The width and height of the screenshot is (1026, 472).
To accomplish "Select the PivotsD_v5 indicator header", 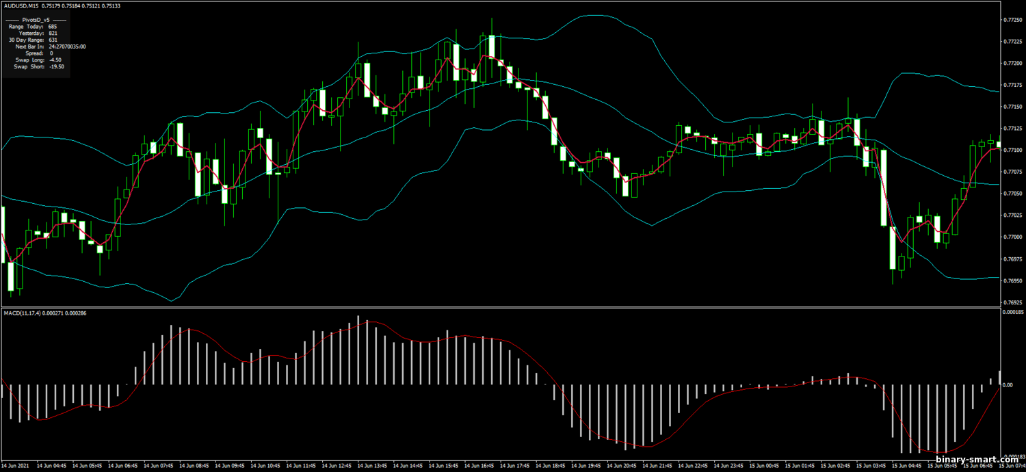I will [36, 20].
